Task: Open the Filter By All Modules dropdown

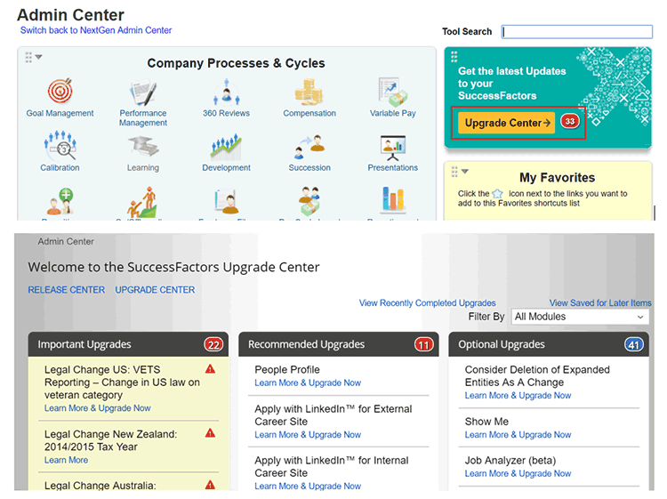Action: (579, 317)
